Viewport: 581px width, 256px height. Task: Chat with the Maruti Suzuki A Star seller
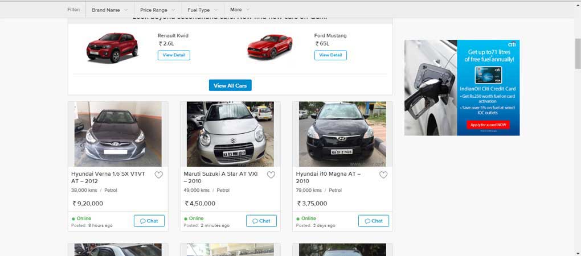point(261,221)
